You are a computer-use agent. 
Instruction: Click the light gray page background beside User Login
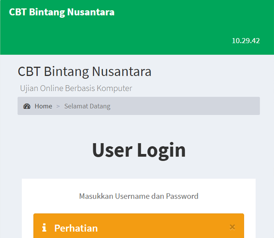click(230, 150)
